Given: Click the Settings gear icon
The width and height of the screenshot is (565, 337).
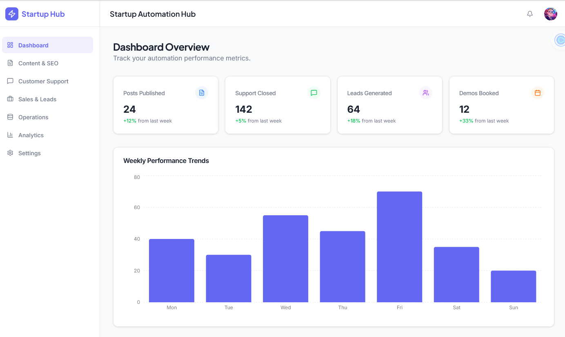Looking at the screenshot, I should [10, 153].
